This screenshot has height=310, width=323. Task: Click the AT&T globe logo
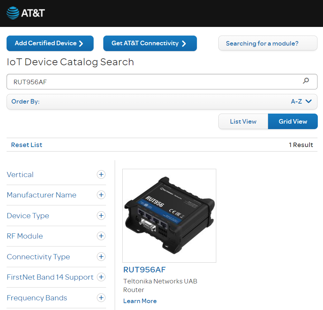[x=13, y=13]
